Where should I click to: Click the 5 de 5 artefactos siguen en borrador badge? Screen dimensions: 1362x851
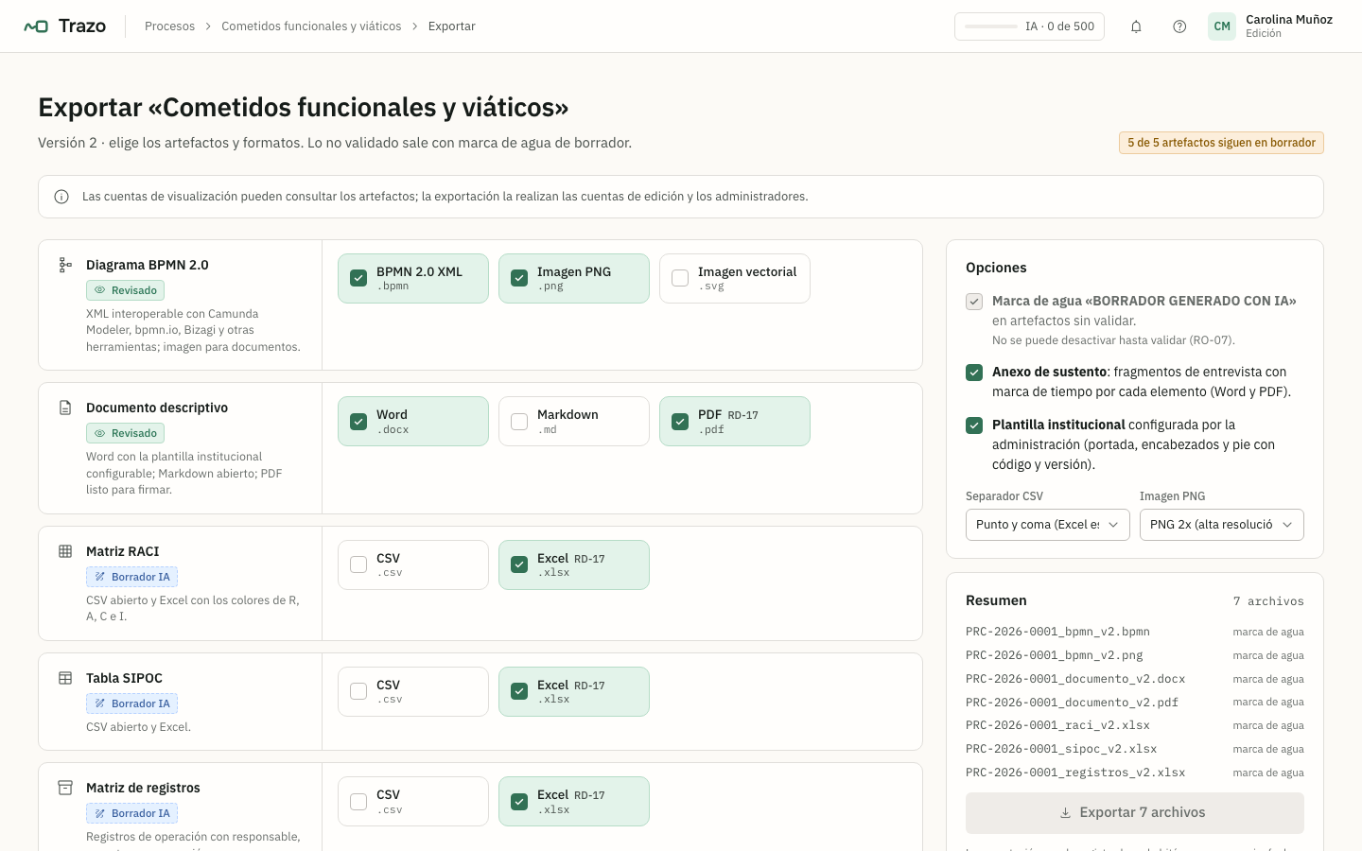click(1221, 143)
